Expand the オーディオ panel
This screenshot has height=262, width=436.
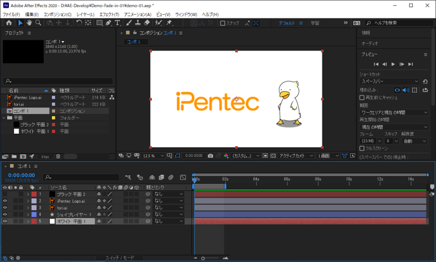click(x=370, y=44)
